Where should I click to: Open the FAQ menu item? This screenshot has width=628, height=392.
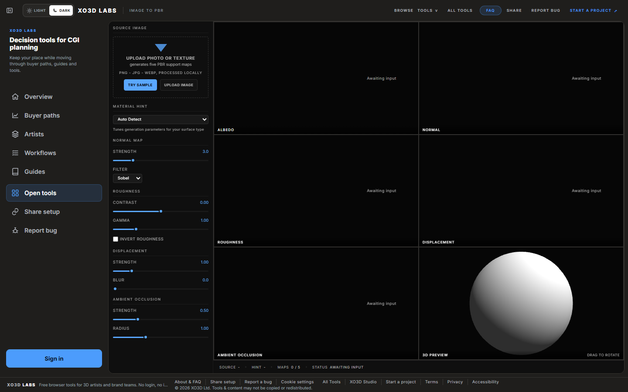(x=490, y=10)
